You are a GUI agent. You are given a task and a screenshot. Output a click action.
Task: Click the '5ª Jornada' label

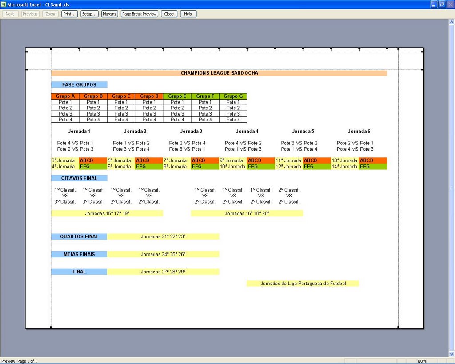pyautogui.click(x=119, y=160)
